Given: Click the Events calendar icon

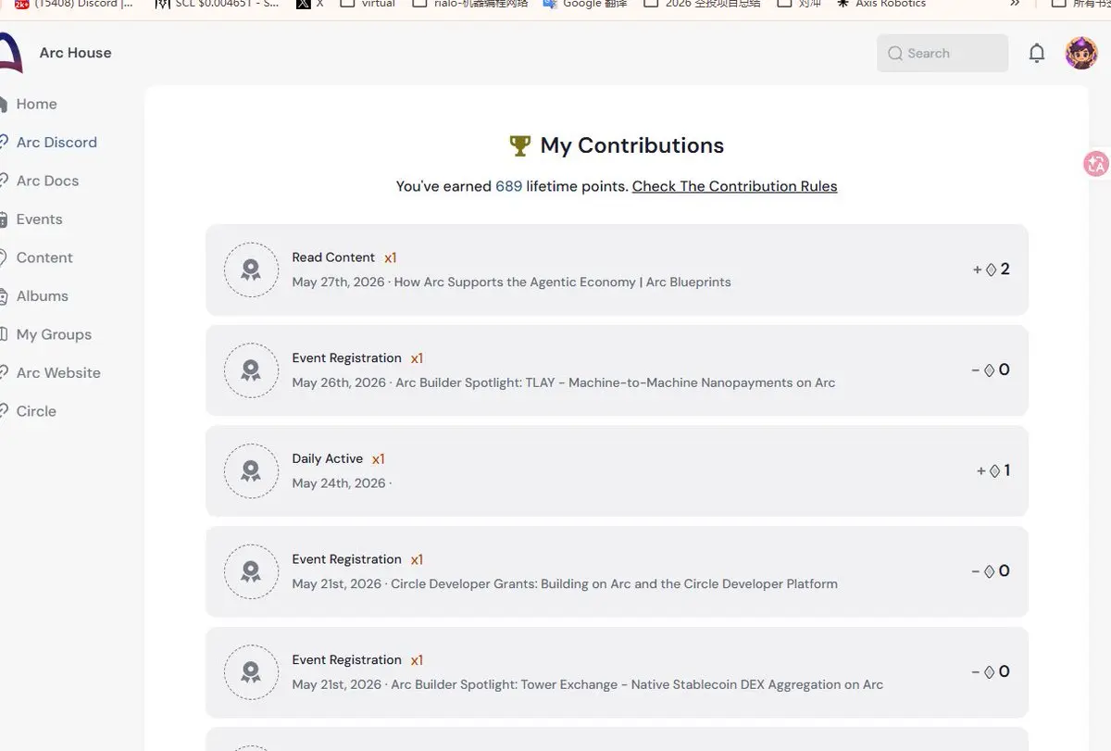Looking at the screenshot, I should (x=4, y=219).
